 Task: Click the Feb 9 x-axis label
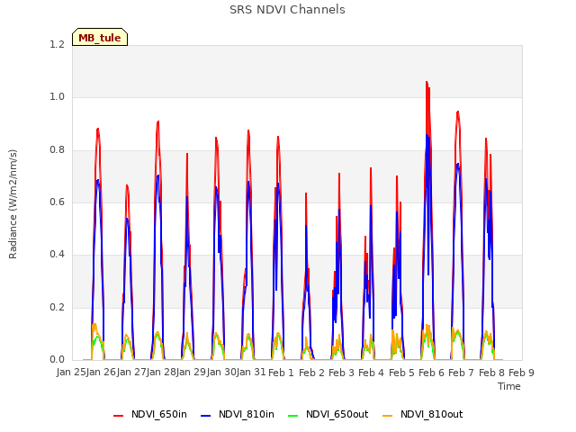click(521, 373)
